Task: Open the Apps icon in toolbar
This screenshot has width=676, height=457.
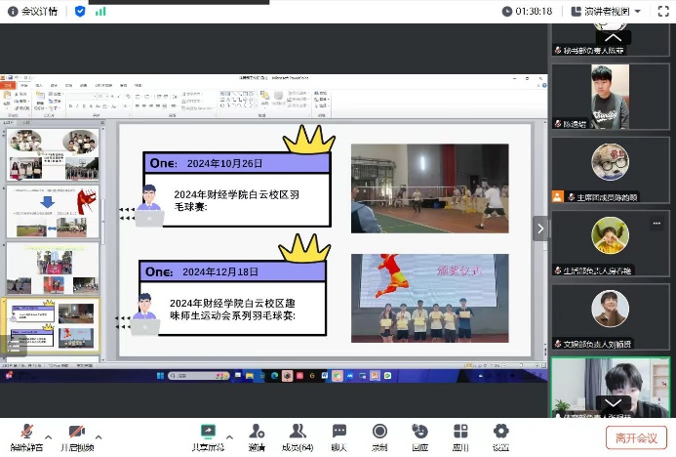Action: [x=460, y=432]
